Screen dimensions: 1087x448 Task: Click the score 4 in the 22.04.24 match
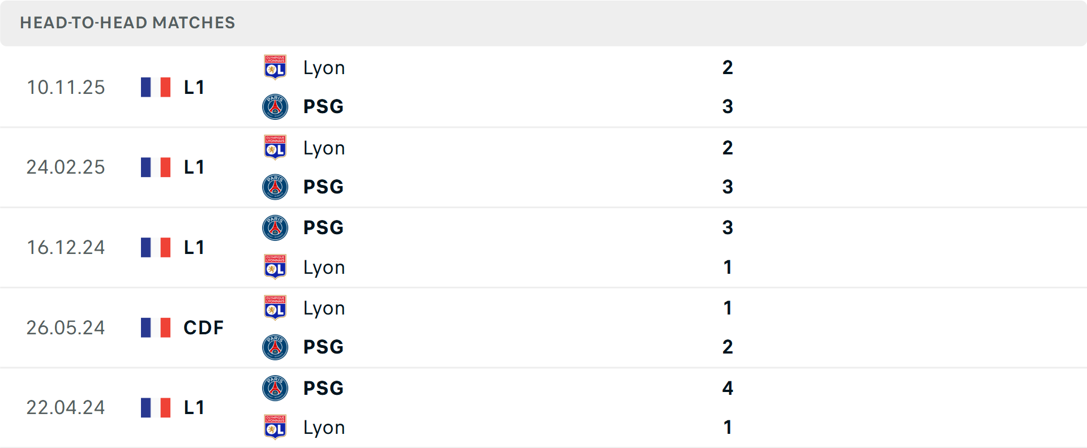tap(728, 389)
